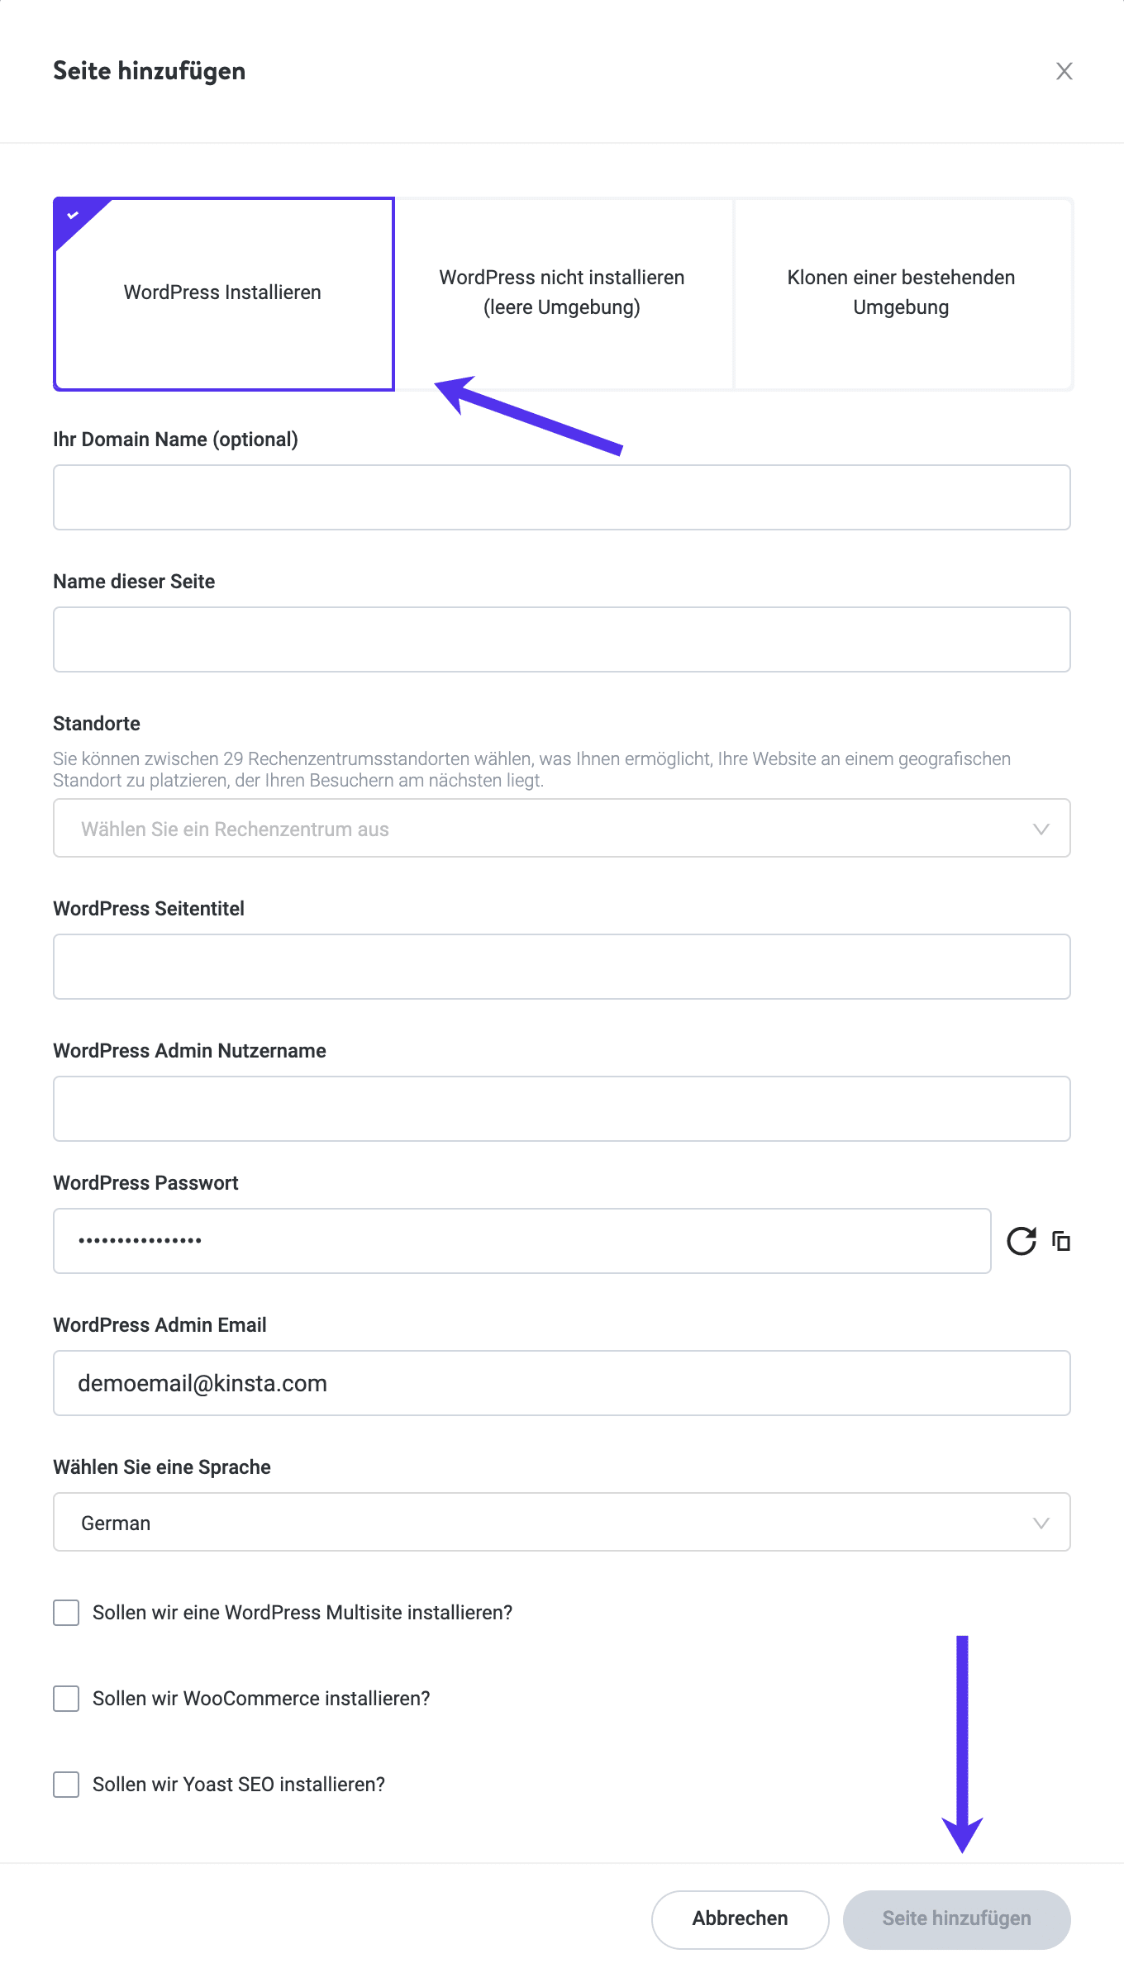Viewport: 1124px width, 1968px height.
Task: Check the WooCommerce installieren option
Action: pos(66,1699)
